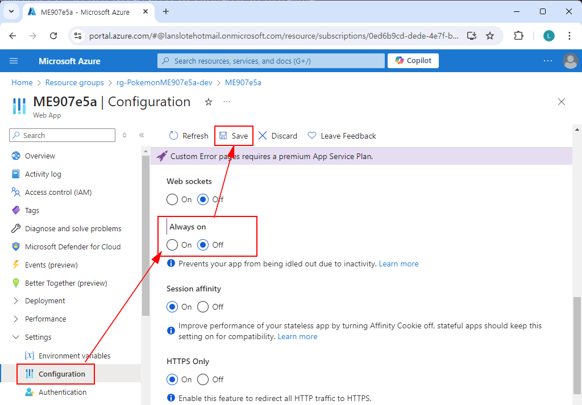Open Activity log
Viewport: 582px width, 405px height.
(x=43, y=174)
